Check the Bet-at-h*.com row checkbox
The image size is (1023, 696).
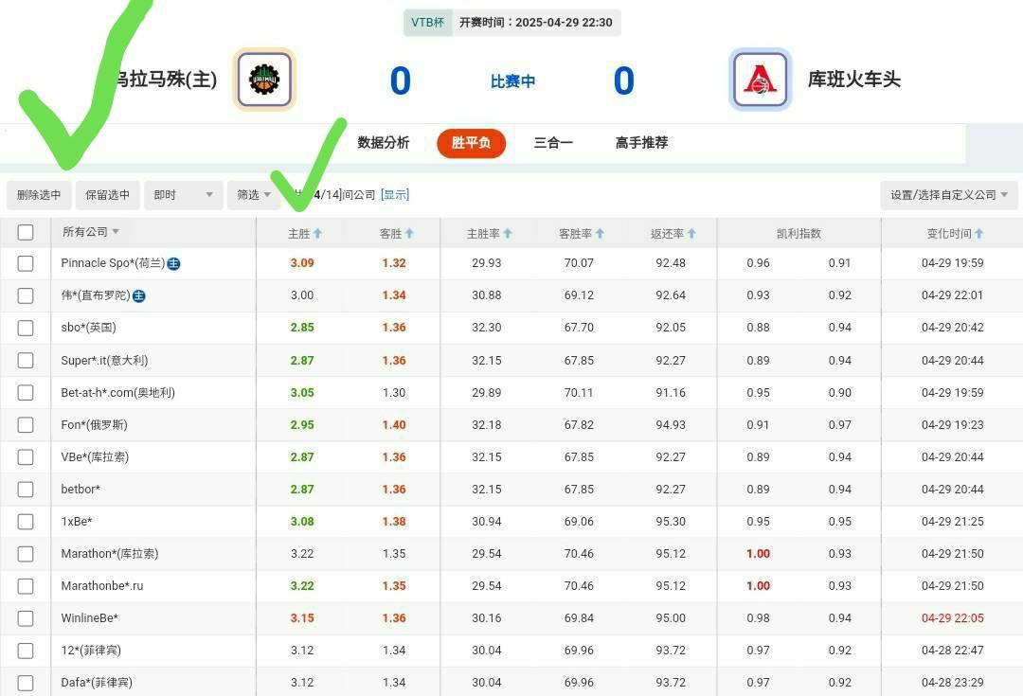(26, 393)
